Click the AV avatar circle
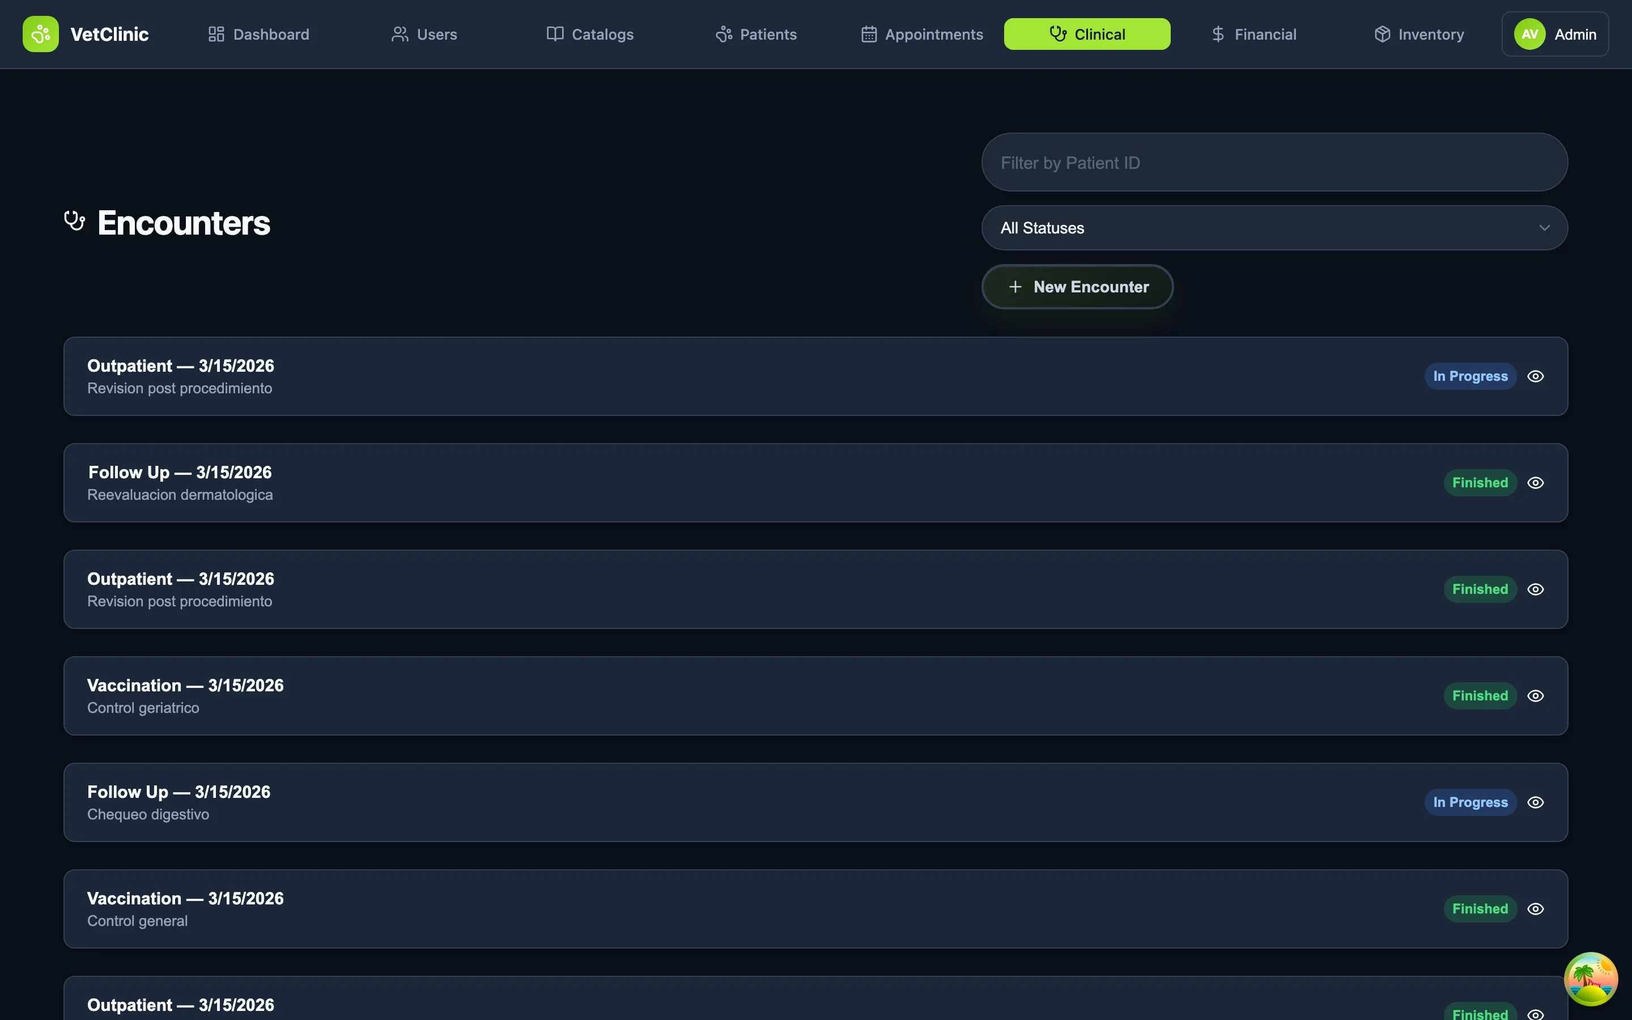The height and width of the screenshot is (1020, 1632). pyautogui.click(x=1529, y=34)
